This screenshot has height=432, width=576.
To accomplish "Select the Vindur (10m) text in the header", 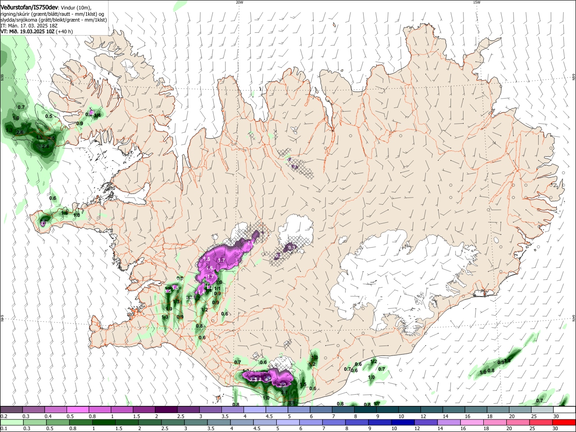I will (x=76, y=7).
